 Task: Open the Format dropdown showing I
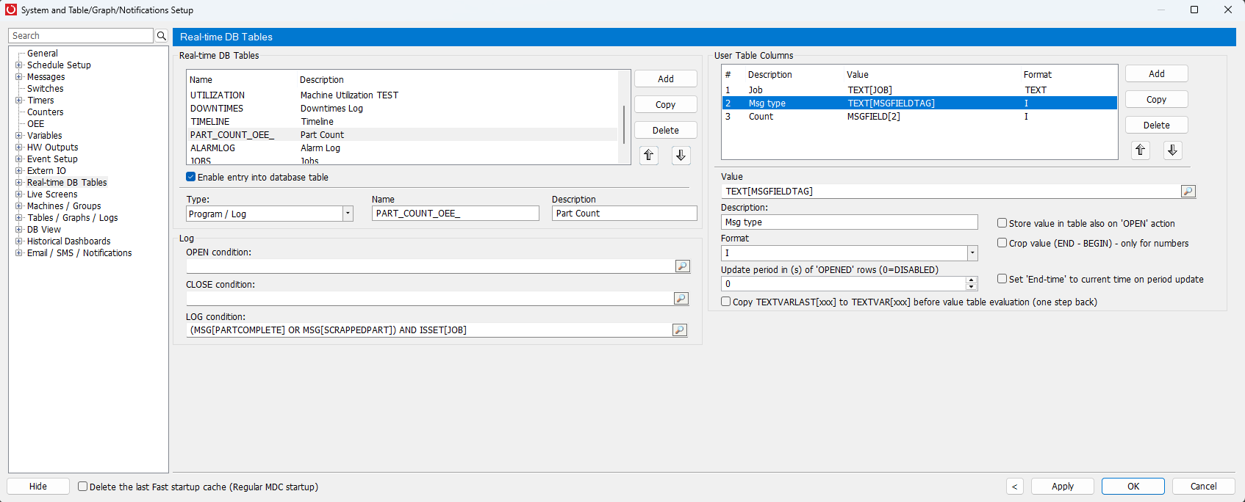click(x=972, y=253)
